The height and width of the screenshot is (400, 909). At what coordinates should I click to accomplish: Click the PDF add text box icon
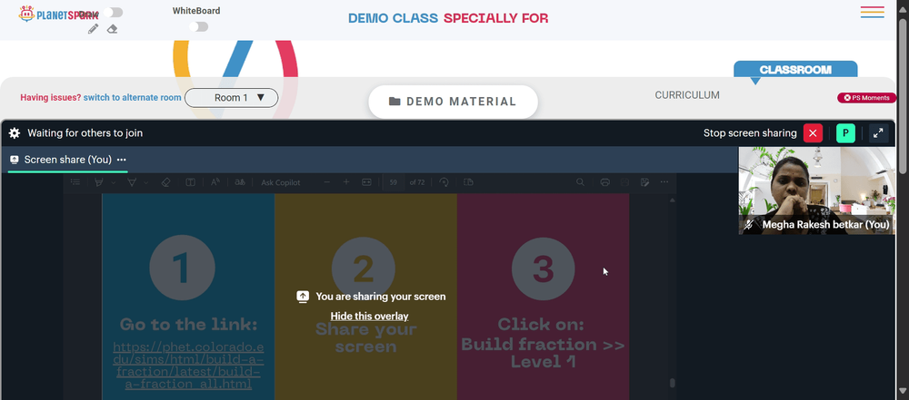point(190,181)
